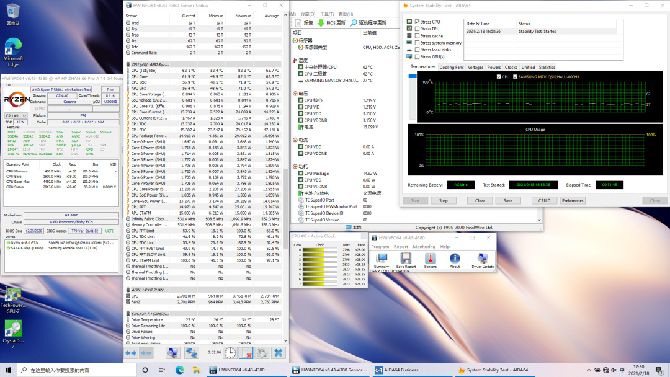The width and height of the screenshot is (670, 377).
Task: Click the Save Report floppy icon
Action: [406, 258]
